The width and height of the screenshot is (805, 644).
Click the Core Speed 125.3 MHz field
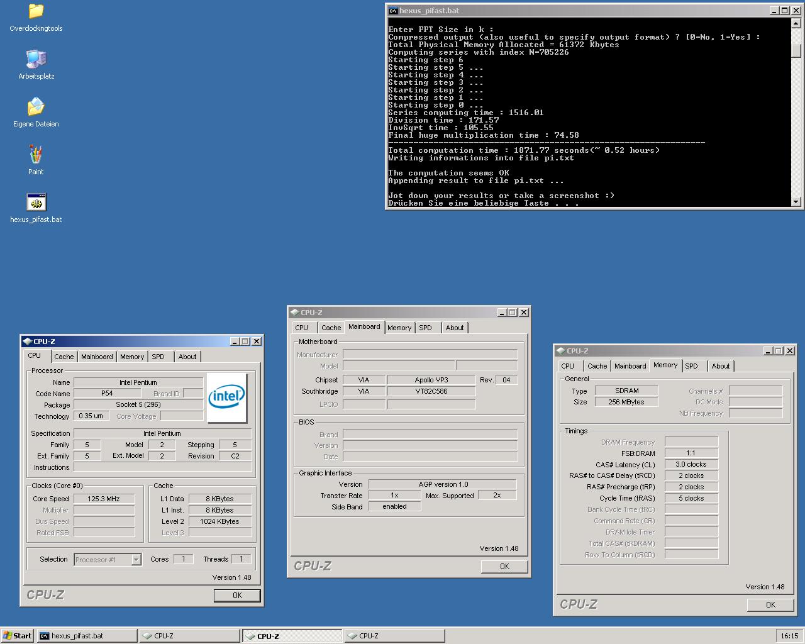(x=104, y=499)
